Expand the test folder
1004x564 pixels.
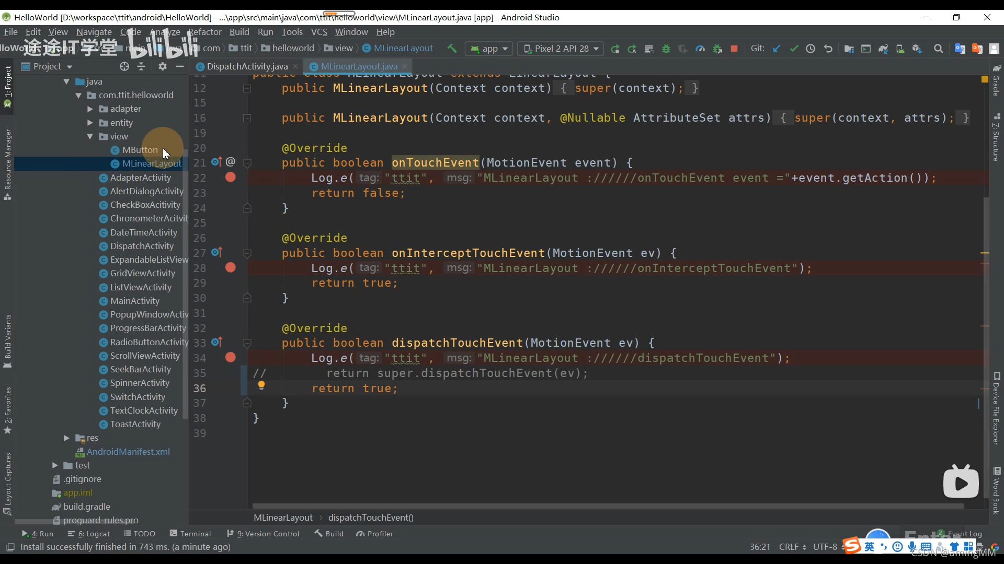coord(55,465)
